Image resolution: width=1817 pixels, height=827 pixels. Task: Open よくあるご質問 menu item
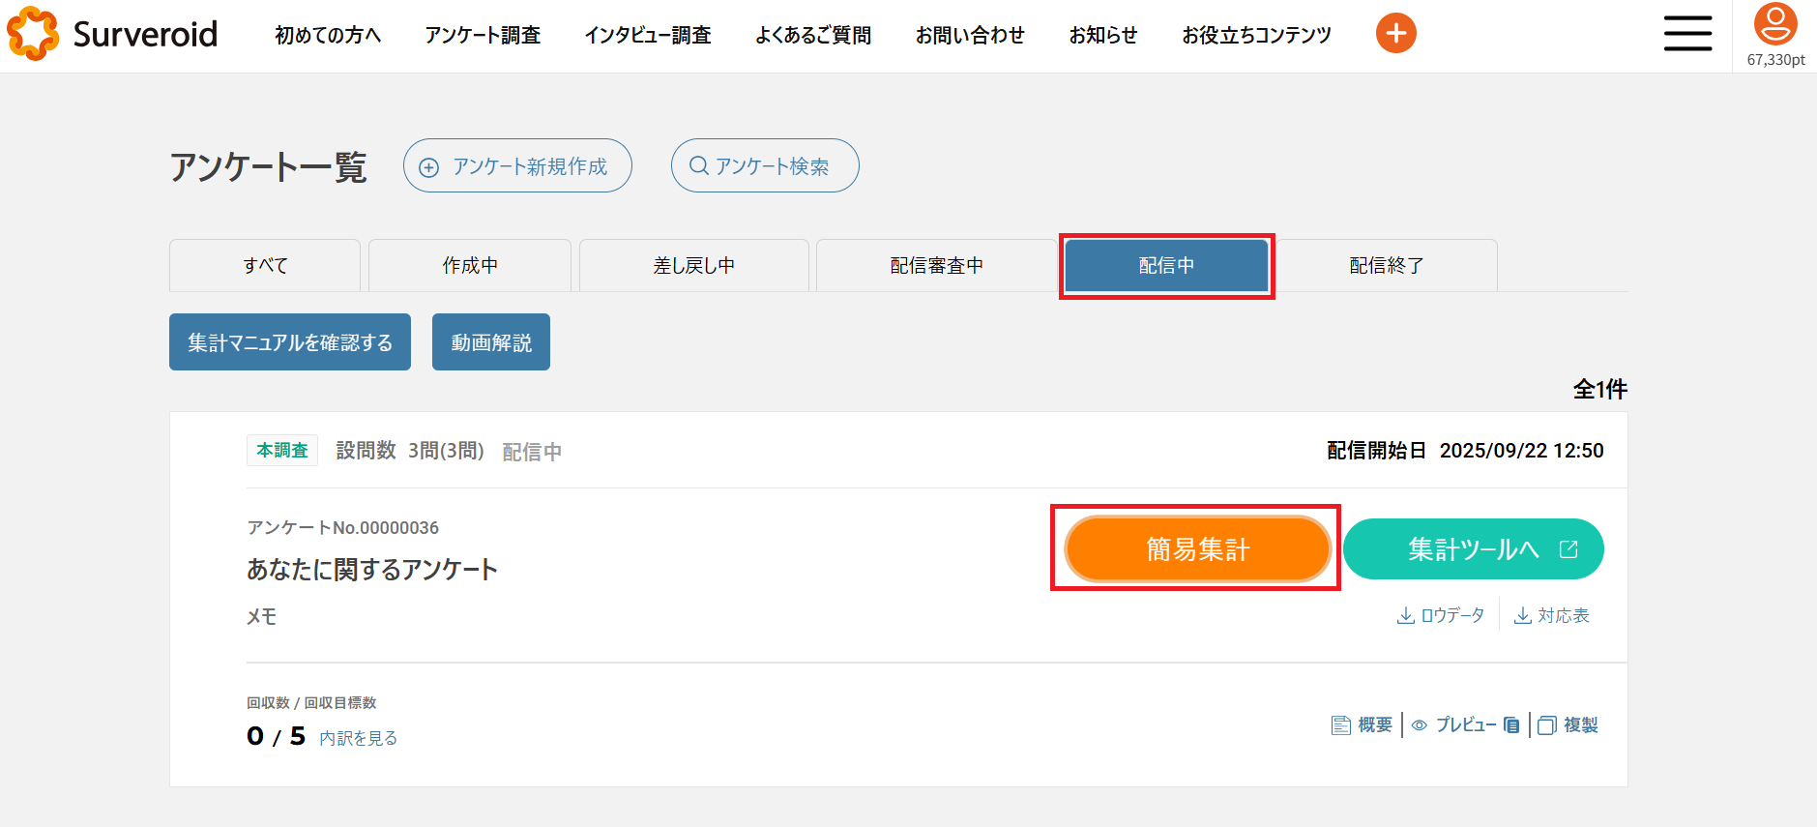(x=812, y=36)
